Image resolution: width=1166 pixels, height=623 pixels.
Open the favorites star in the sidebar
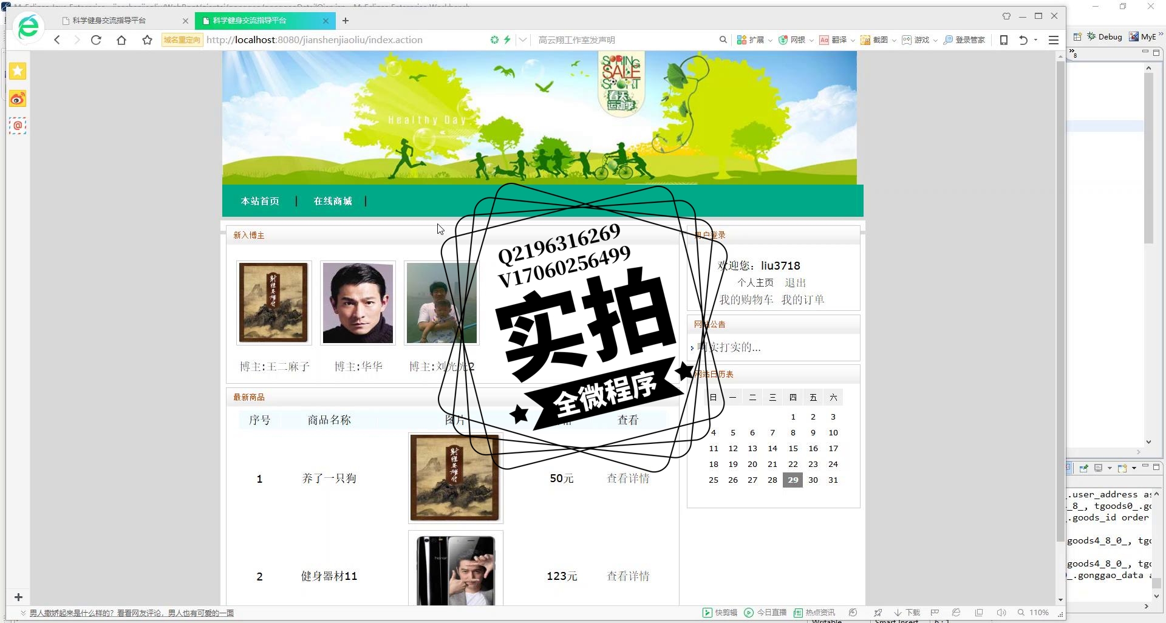tap(18, 71)
